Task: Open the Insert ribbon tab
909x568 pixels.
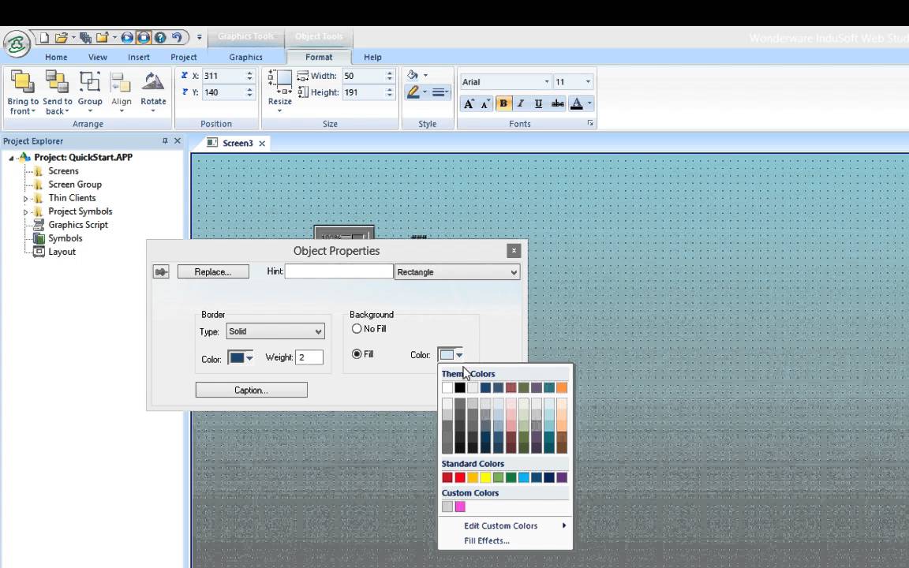Action: click(138, 57)
